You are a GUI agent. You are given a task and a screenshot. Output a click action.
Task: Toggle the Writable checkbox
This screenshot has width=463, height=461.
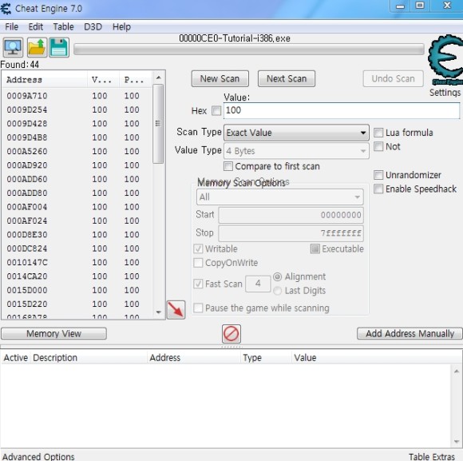pyautogui.click(x=198, y=248)
